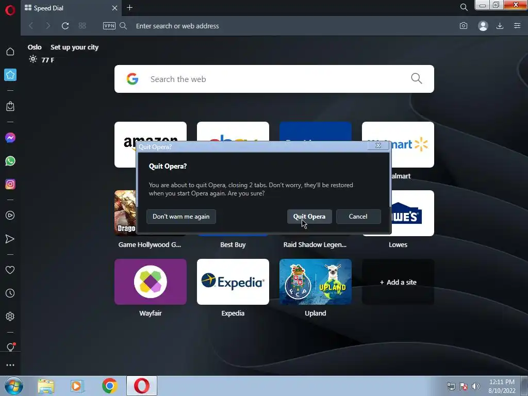Screen dimensions: 528x396
Task: Open the Amazon speed dial tile
Action: (151, 131)
